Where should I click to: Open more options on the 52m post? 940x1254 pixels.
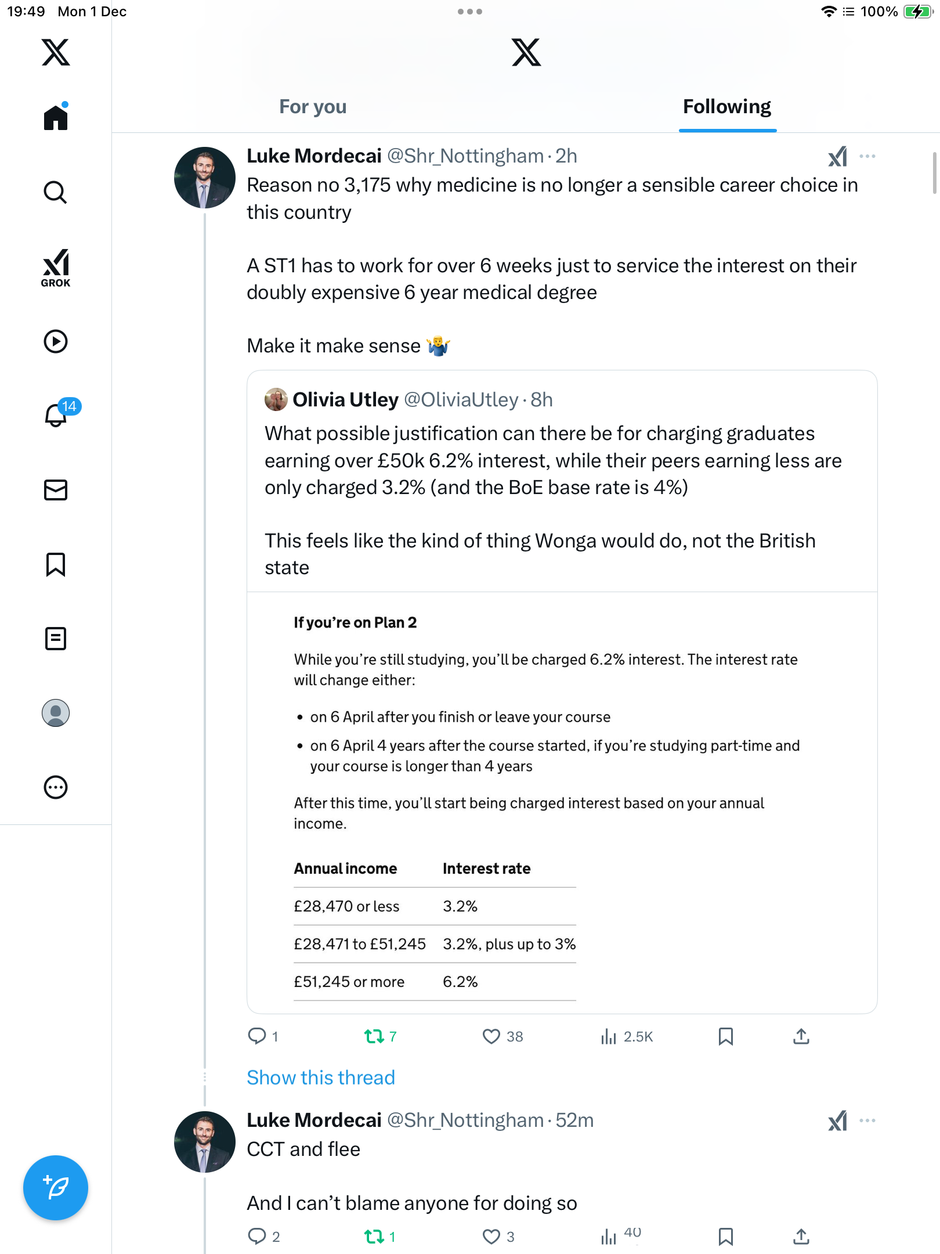(x=867, y=1120)
